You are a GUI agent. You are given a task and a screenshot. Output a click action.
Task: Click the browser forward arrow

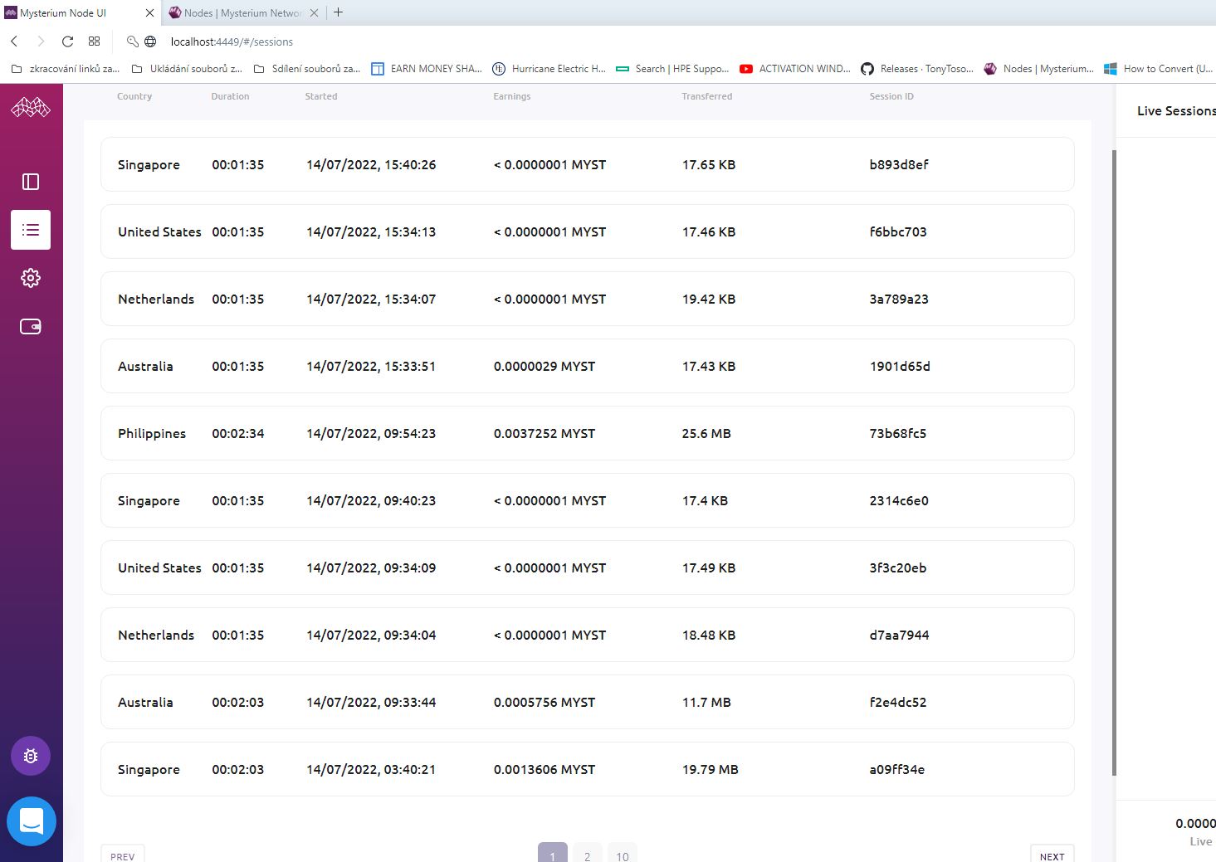(x=40, y=41)
